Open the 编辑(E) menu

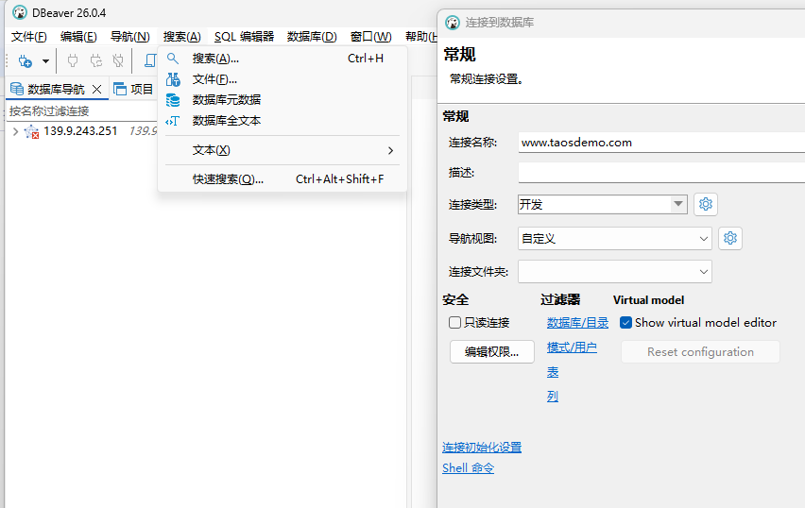[78, 37]
